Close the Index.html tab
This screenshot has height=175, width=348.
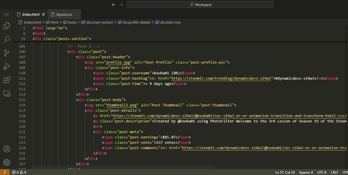[x=43, y=14]
